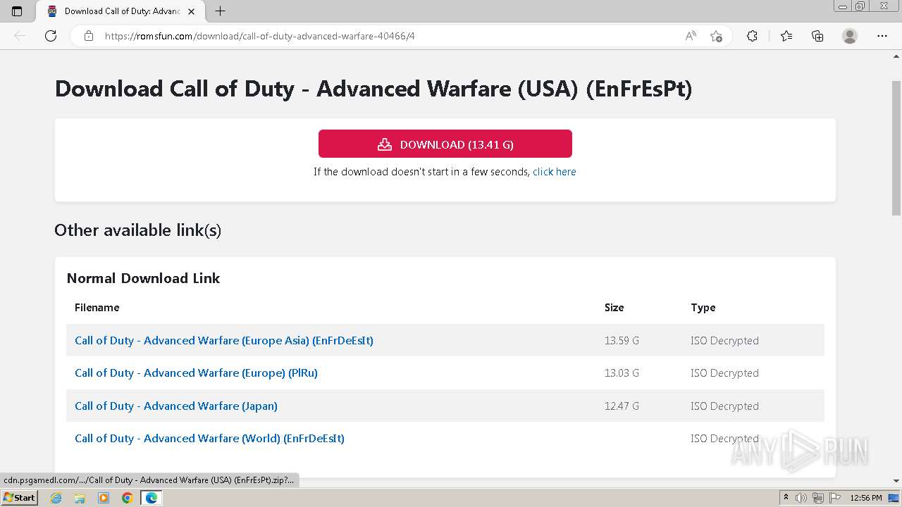View site information lock icon
The width and height of the screenshot is (902, 507).
[89, 36]
